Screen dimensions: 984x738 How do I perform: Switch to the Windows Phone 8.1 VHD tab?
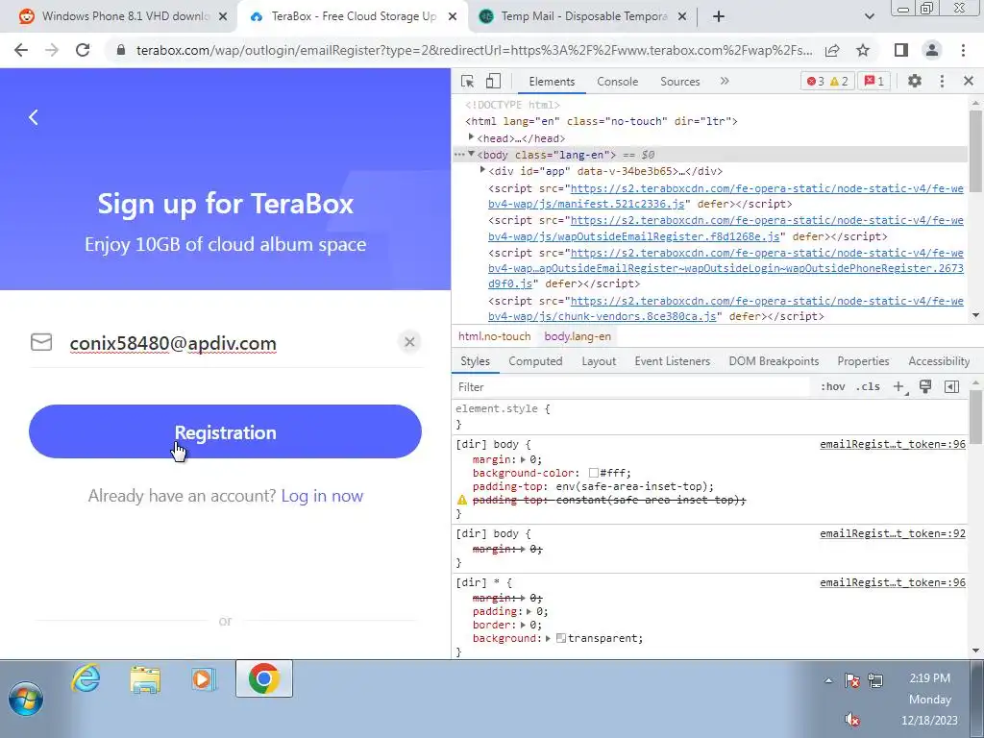tap(118, 16)
